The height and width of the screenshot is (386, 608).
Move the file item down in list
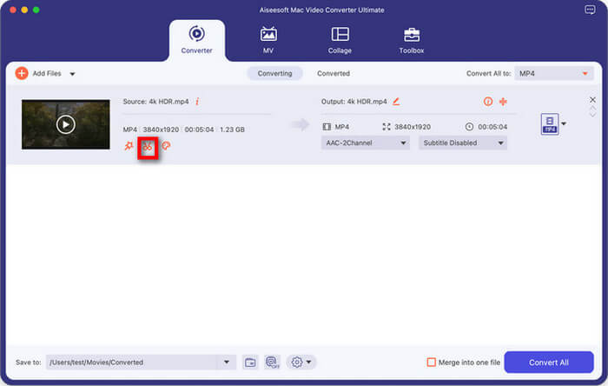(x=592, y=115)
